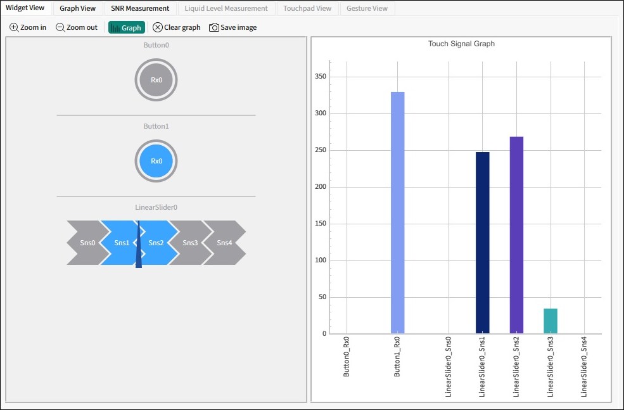This screenshot has height=410, width=624.
Task: Toggle the Graph button in toolbar
Action: click(x=127, y=27)
